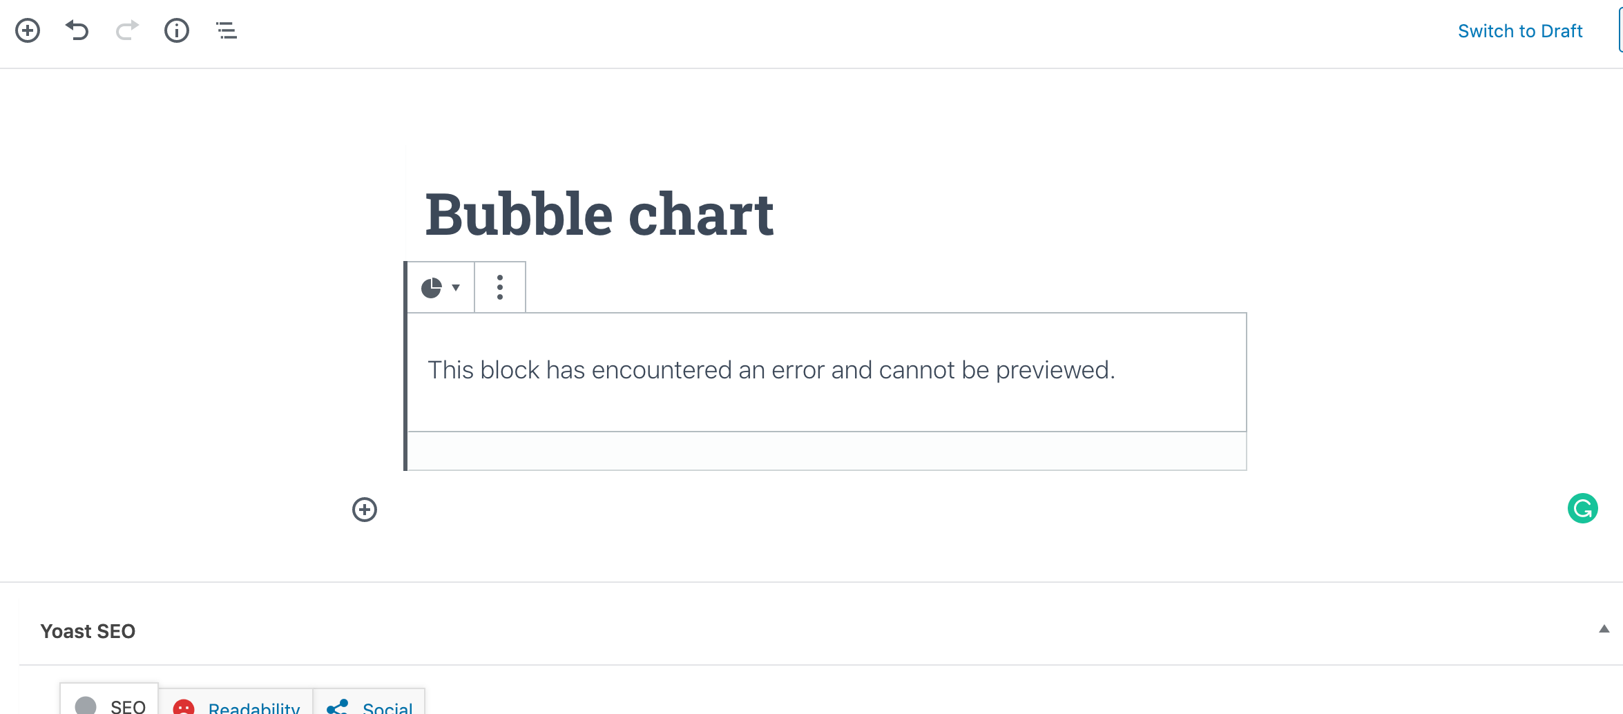The height and width of the screenshot is (714, 1623).
Task: Undo the last change
Action: click(77, 30)
